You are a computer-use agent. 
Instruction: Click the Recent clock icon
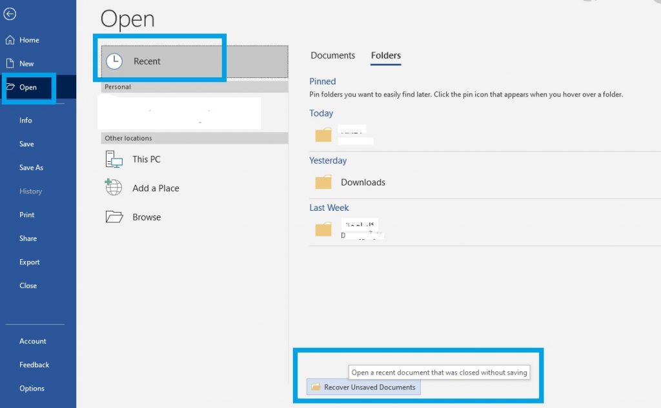pos(114,61)
